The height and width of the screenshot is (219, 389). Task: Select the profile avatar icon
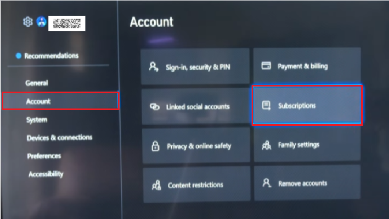tap(42, 22)
